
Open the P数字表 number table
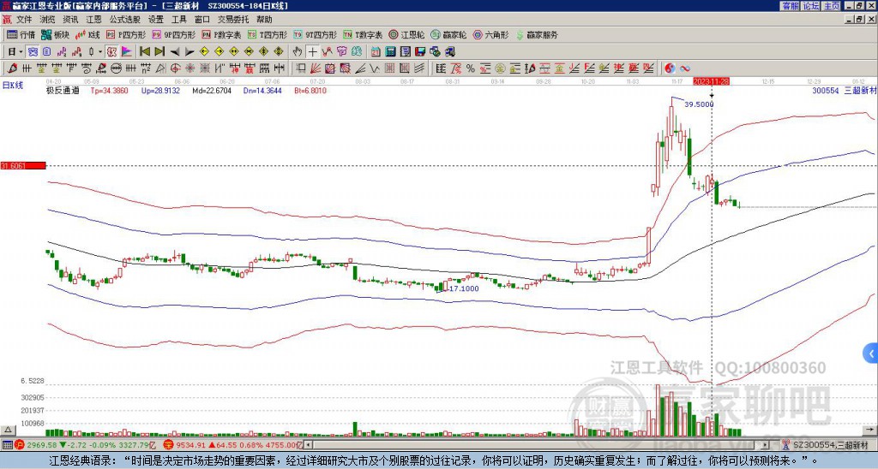click(x=222, y=34)
